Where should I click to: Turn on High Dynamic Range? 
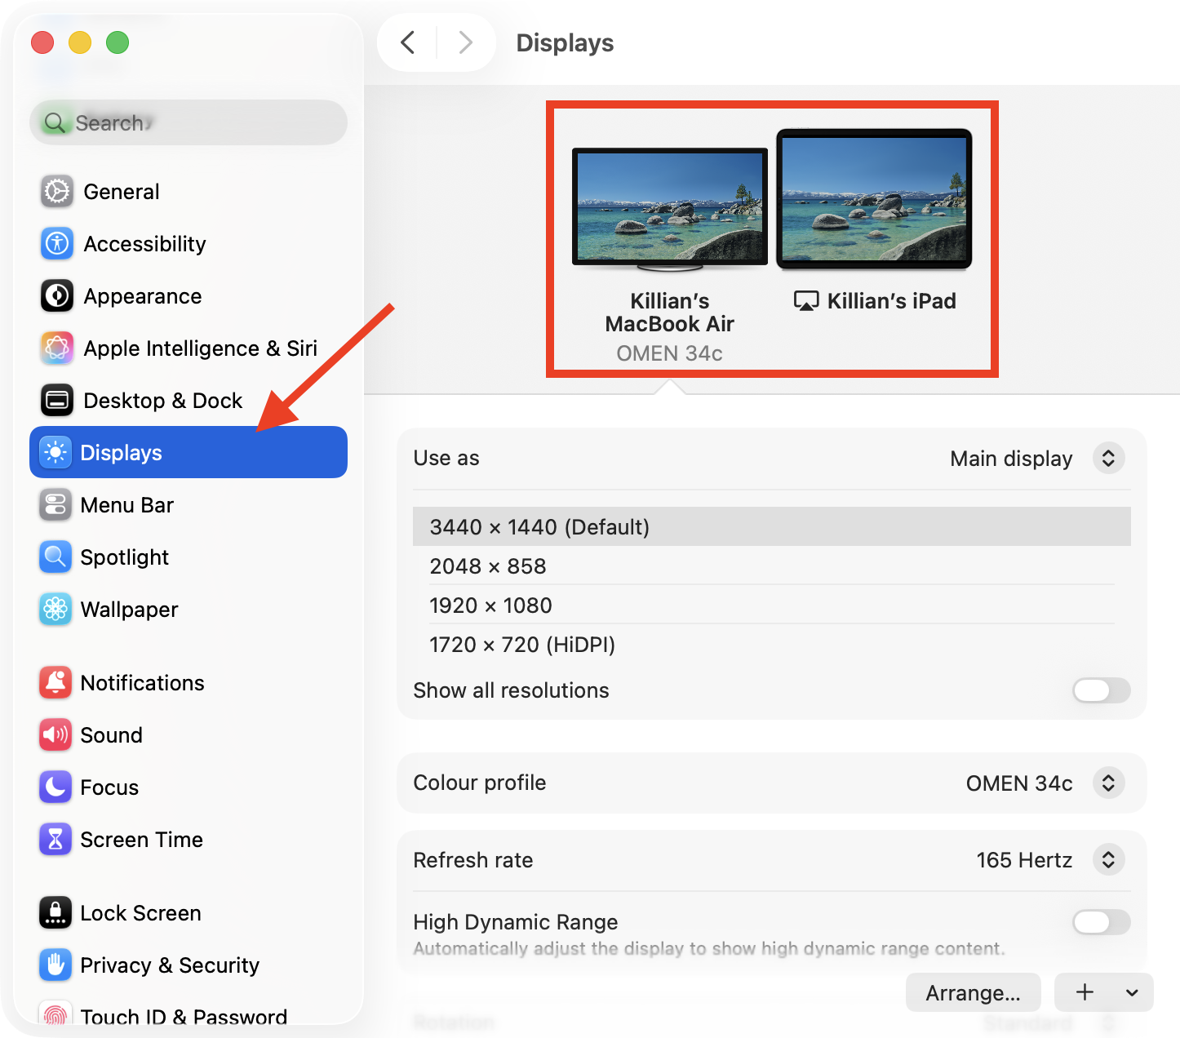click(x=1101, y=922)
